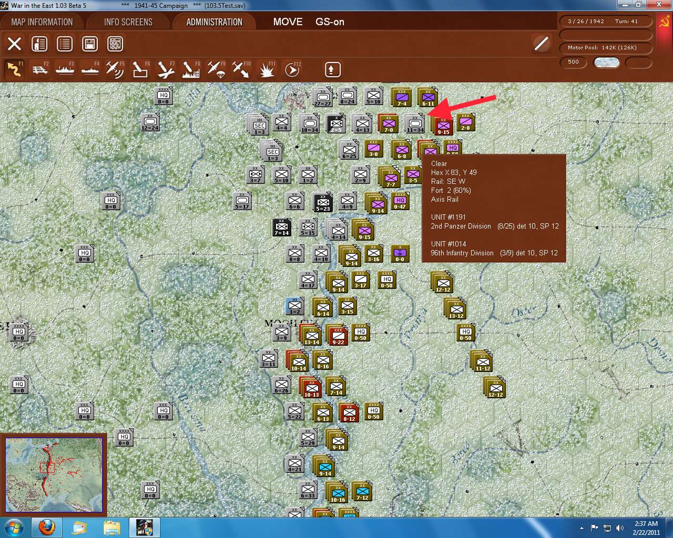
Task: Select F5 air recon mode icon
Action: tap(115, 69)
